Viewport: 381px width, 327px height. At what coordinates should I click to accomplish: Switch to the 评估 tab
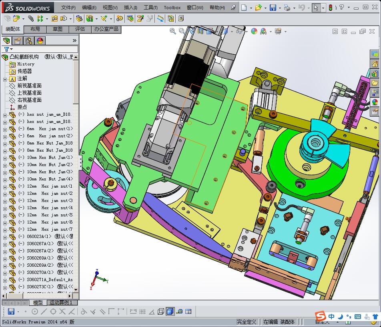(x=80, y=29)
